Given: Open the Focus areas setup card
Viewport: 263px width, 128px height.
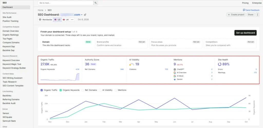Looking at the screenshot, I should [176, 44].
